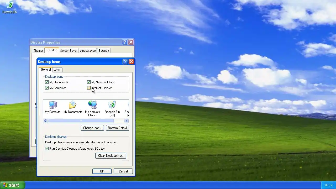This screenshot has width=336, height=189.
Task: Click the Restore Default button
Action: point(118,128)
